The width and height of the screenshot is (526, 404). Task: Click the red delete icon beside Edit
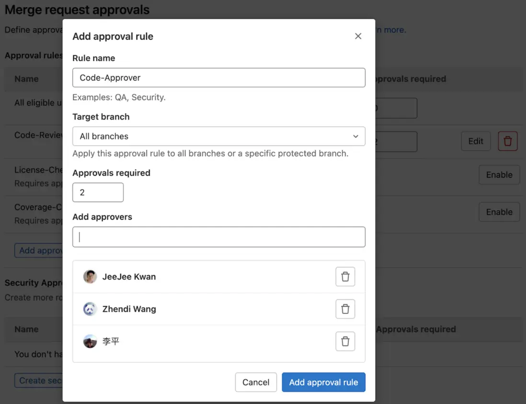click(x=508, y=141)
